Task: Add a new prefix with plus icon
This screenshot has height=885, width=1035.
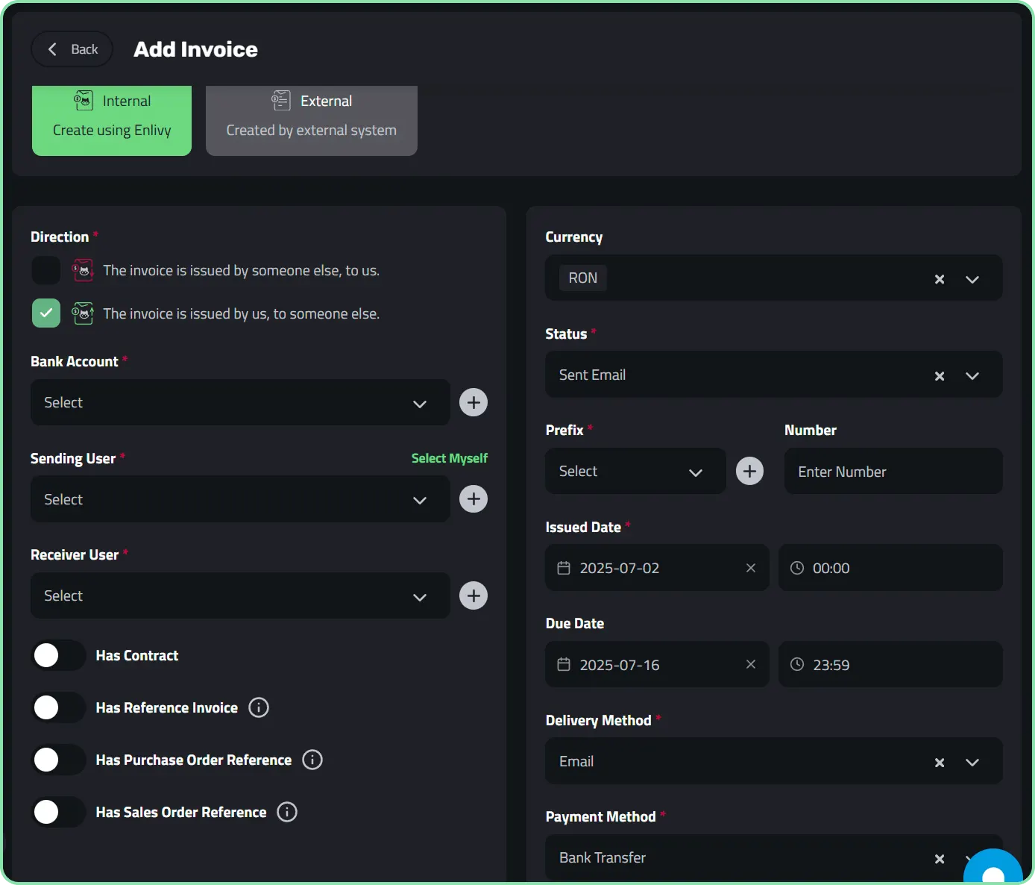Action: pos(750,472)
